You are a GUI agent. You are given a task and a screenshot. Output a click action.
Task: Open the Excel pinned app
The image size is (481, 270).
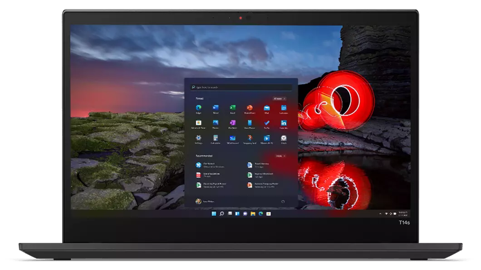[x=232, y=108]
